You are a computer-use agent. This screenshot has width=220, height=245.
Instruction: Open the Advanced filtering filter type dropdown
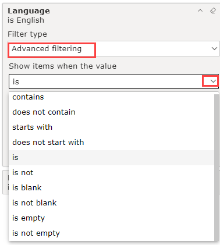[x=113, y=49]
